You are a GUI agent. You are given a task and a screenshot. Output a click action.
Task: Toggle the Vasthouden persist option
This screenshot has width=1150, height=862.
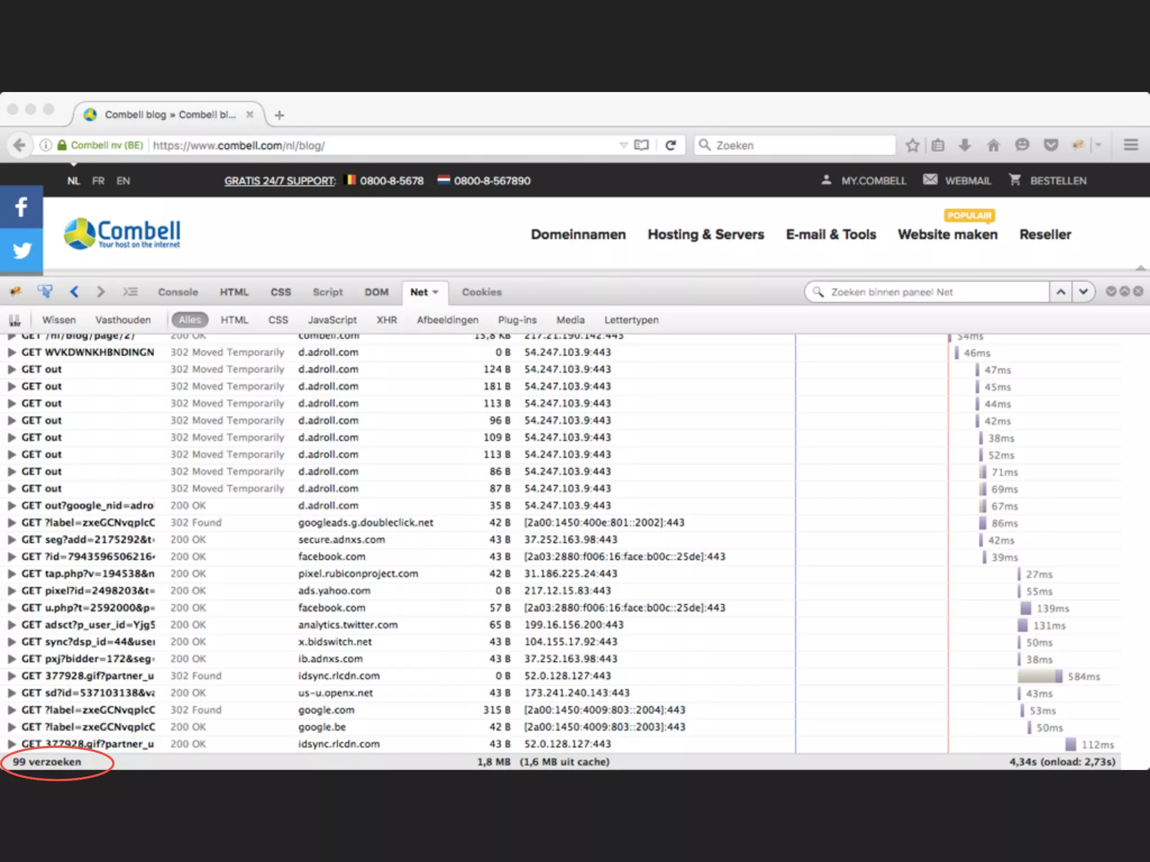[123, 320]
